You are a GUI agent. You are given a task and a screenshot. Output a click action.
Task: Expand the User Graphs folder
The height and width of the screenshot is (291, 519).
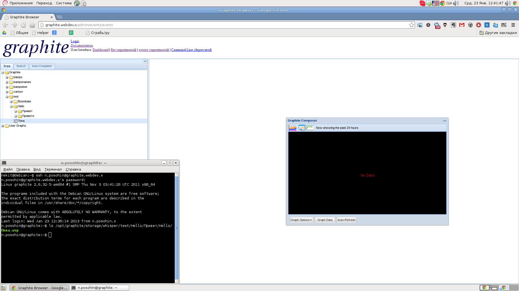pos(3,126)
